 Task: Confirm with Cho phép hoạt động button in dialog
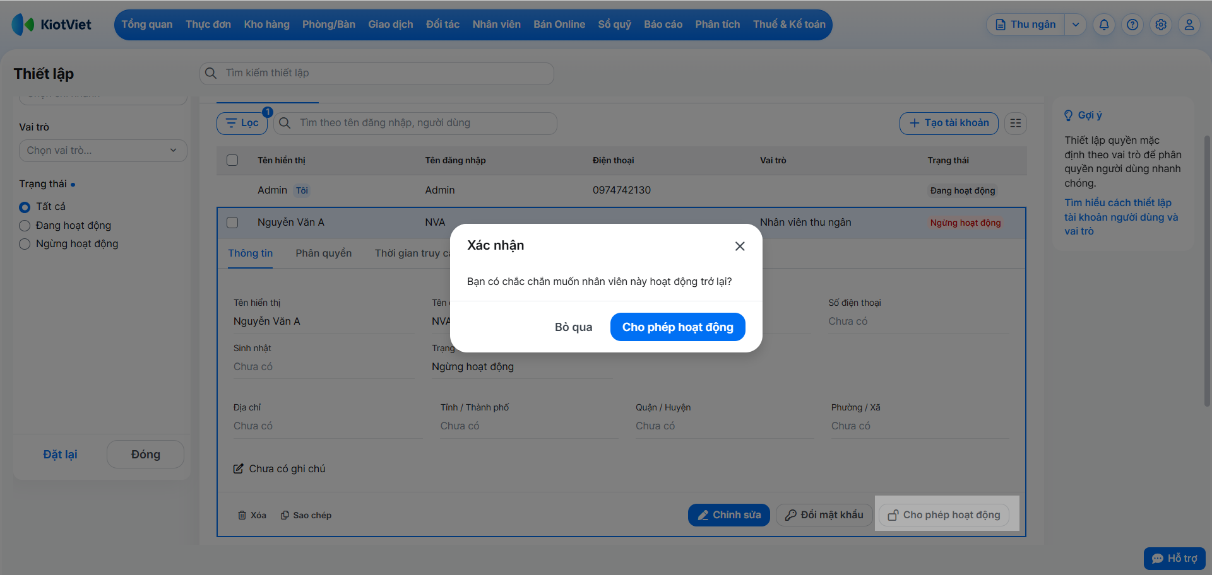[x=677, y=327]
